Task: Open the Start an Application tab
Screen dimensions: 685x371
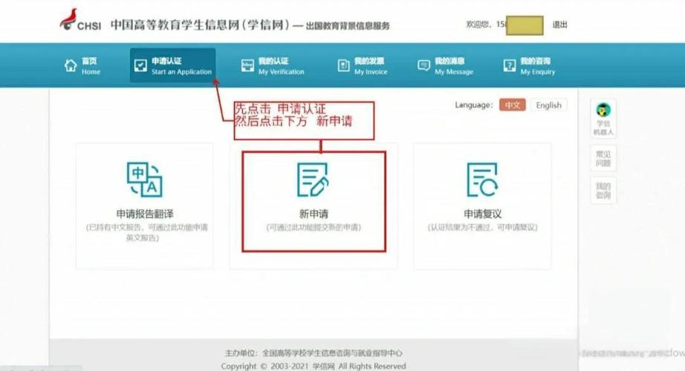Action: [x=172, y=66]
